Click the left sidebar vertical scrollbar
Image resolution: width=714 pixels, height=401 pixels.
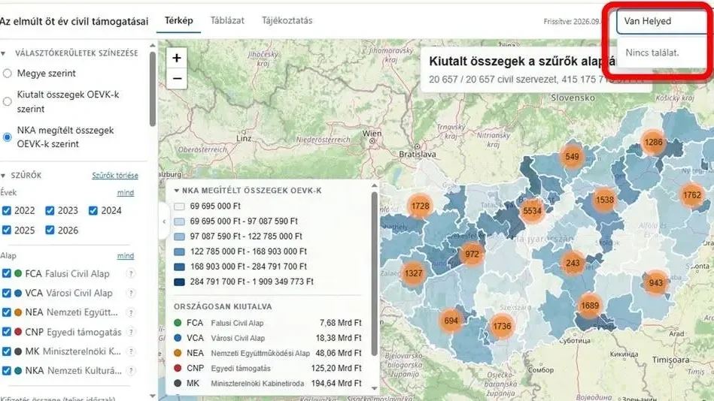pos(153,89)
